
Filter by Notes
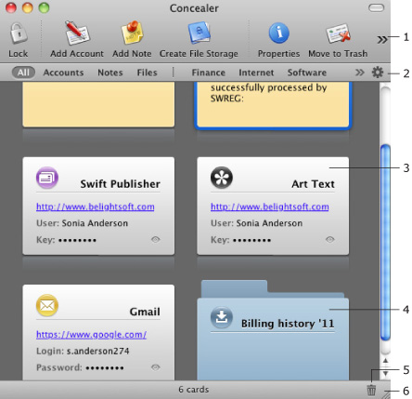tap(110, 73)
